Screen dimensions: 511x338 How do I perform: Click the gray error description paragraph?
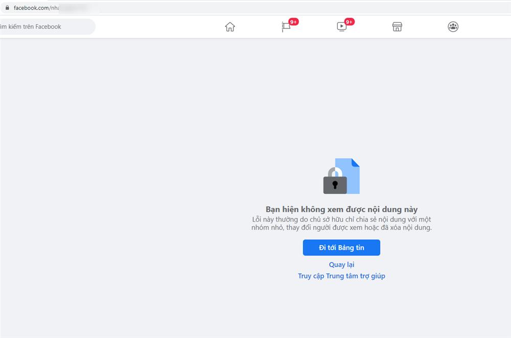(x=342, y=223)
